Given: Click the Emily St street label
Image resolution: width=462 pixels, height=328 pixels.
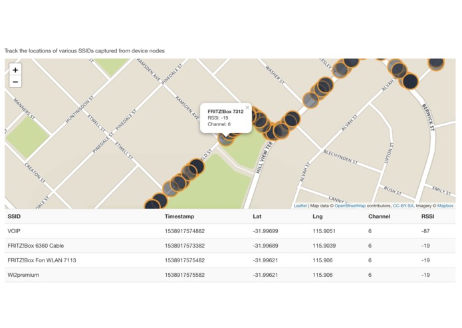Looking at the screenshot, I should 441,191.
